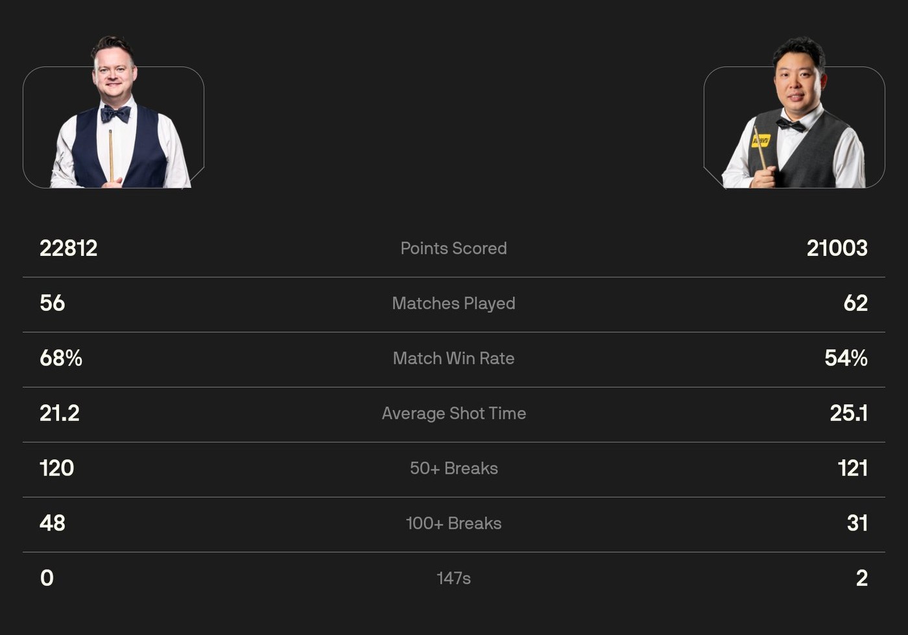Select the right player's 62 matches played value
908x635 pixels.
[x=855, y=303]
